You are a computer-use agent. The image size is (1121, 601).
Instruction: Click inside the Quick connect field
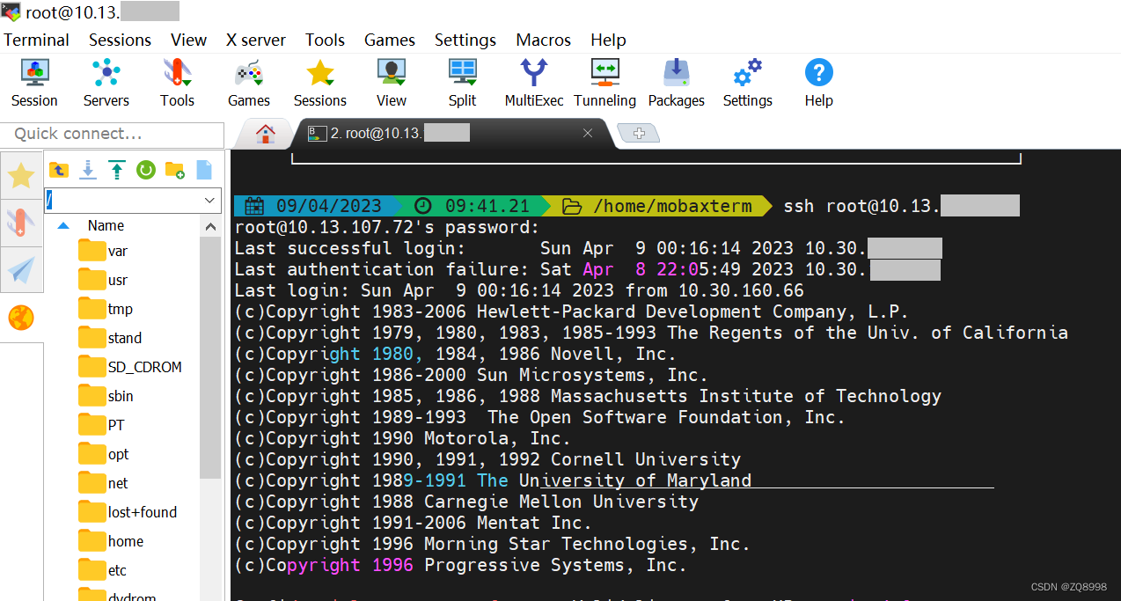click(112, 135)
